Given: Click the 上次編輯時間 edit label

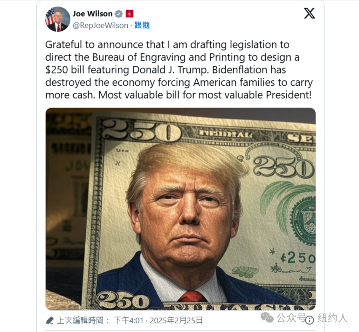Looking at the screenshot, I should (80, 320).
